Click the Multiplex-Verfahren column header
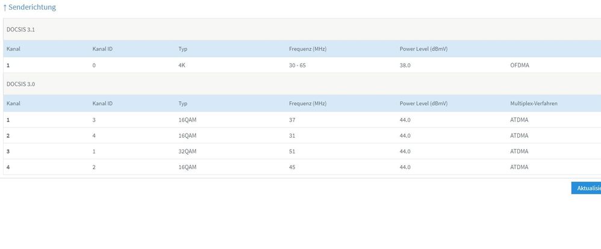This screenshot has width=601, height=249. point(534,103)
